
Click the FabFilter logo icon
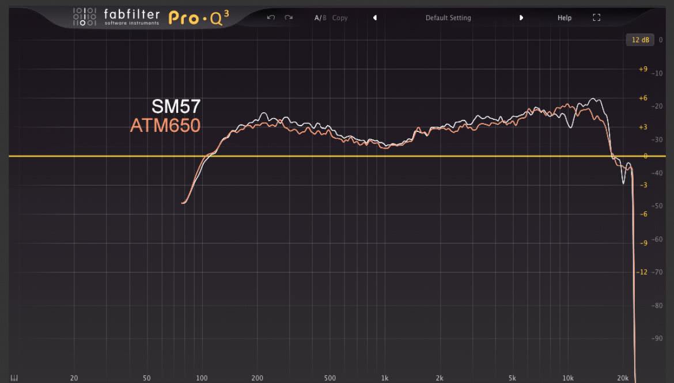pos(84,17)
